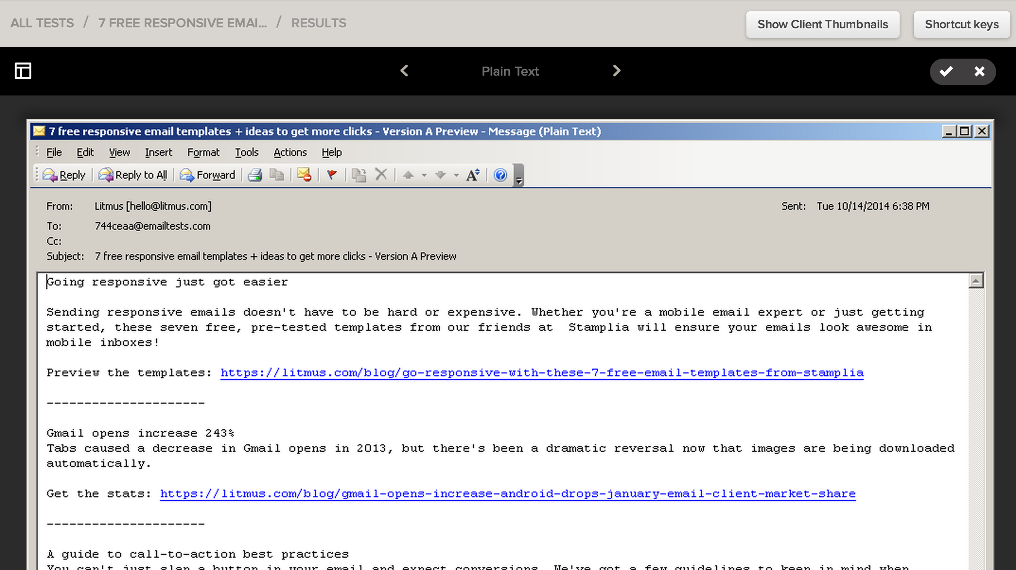
Task: Click the envelope icon in message title bar
Action: pos(39,131)
